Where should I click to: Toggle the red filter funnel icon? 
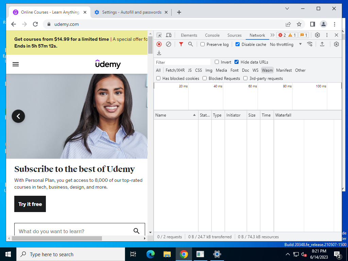(181, 44)
